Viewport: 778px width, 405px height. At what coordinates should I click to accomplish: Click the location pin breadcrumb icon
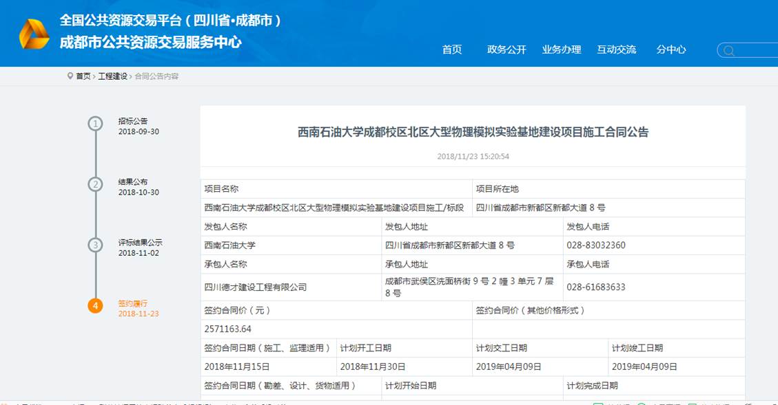click(x=70, y=76)
